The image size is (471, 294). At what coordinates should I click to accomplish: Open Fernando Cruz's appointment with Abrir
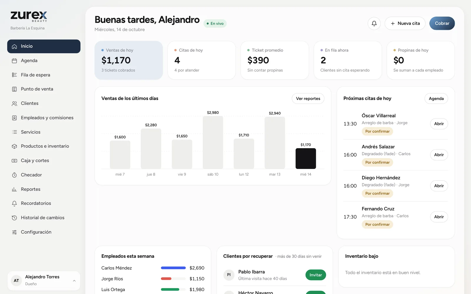pos(439,217)
